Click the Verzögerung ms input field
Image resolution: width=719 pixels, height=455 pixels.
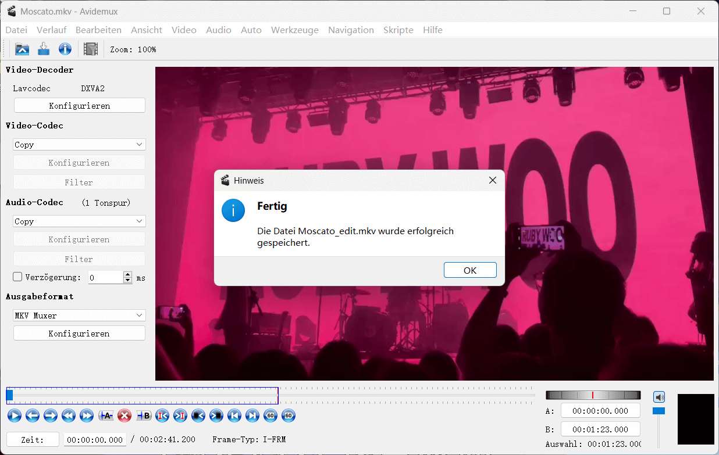(x=106, y=278)
